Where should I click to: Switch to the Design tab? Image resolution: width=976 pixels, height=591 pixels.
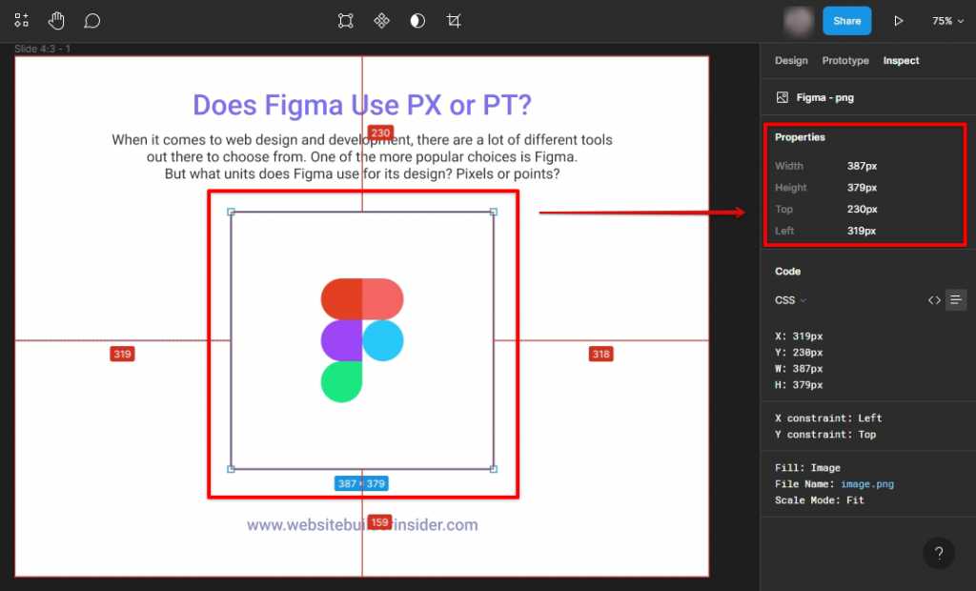791,61
